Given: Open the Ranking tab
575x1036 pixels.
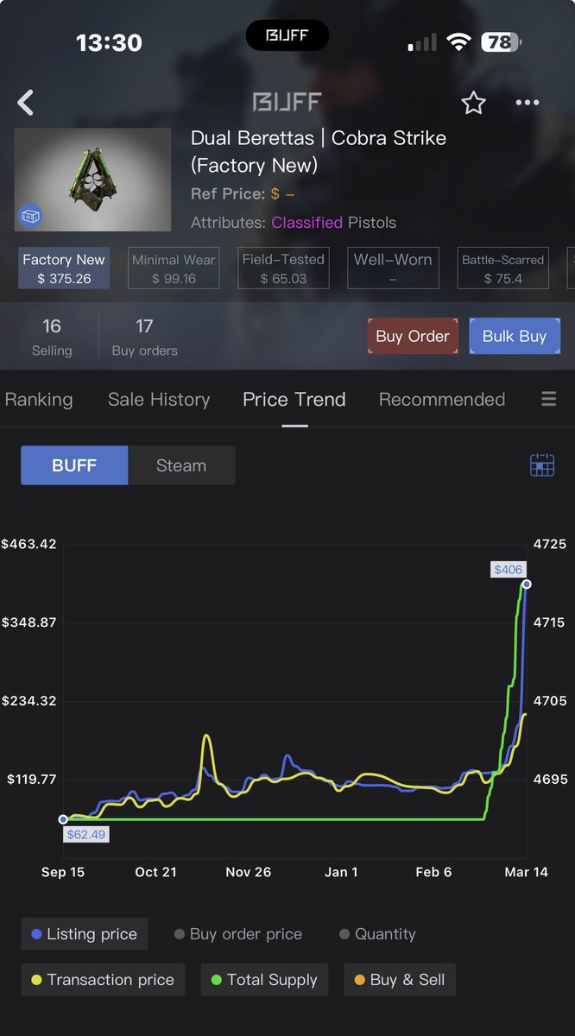Looking at the screenshot, I should pos(39,400).
